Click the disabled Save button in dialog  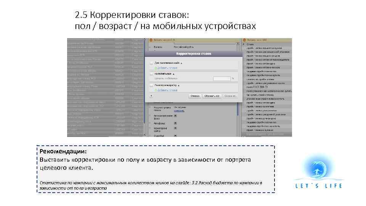tap(230, 96)
